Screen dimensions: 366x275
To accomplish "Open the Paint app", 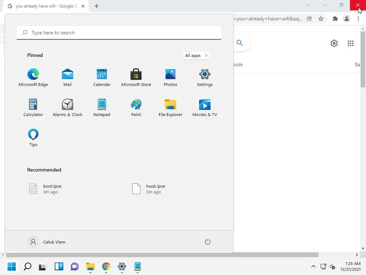I will [136, 108].
